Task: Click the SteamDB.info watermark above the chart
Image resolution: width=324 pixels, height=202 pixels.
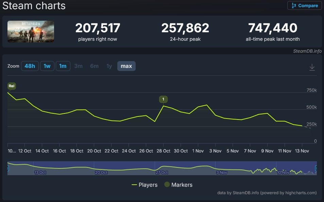Action: pyautogui.click(x=307, y=51)
